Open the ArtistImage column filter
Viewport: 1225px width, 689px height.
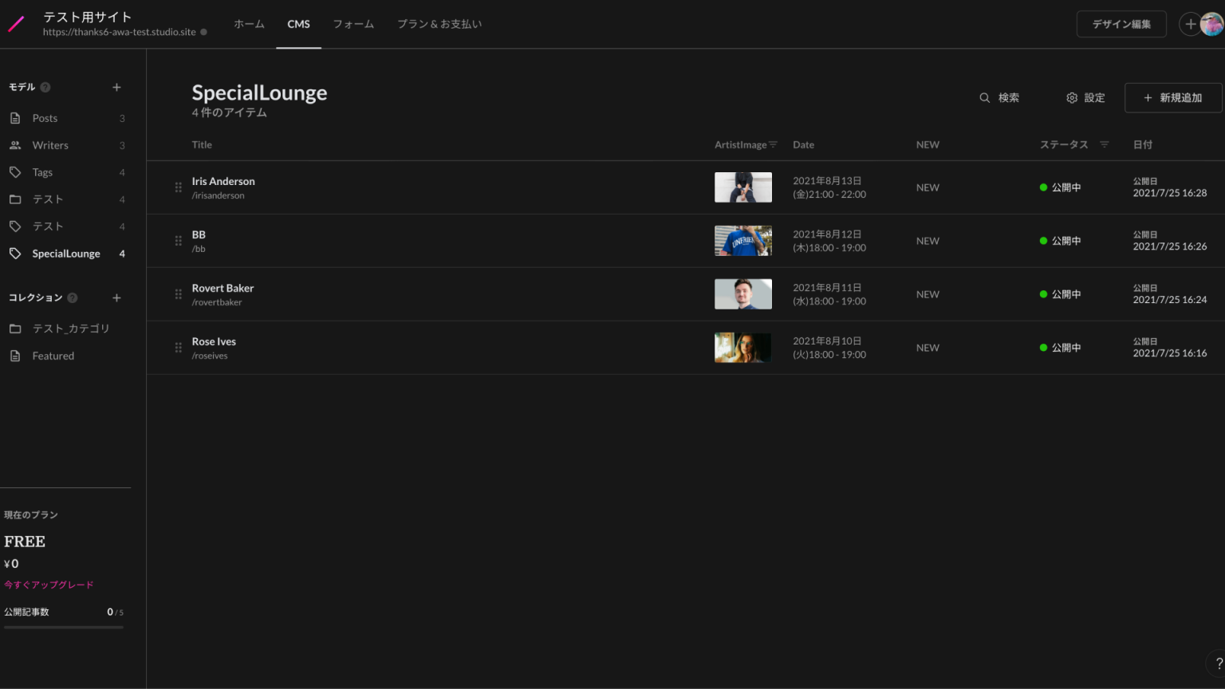click(x=773, y=144)
